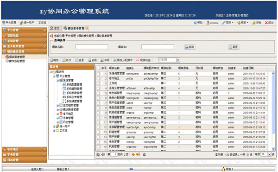Go to the last page arrow
The width and height of the screenshot is (278, 172).
pyautogui.click(x=138, y=155)
